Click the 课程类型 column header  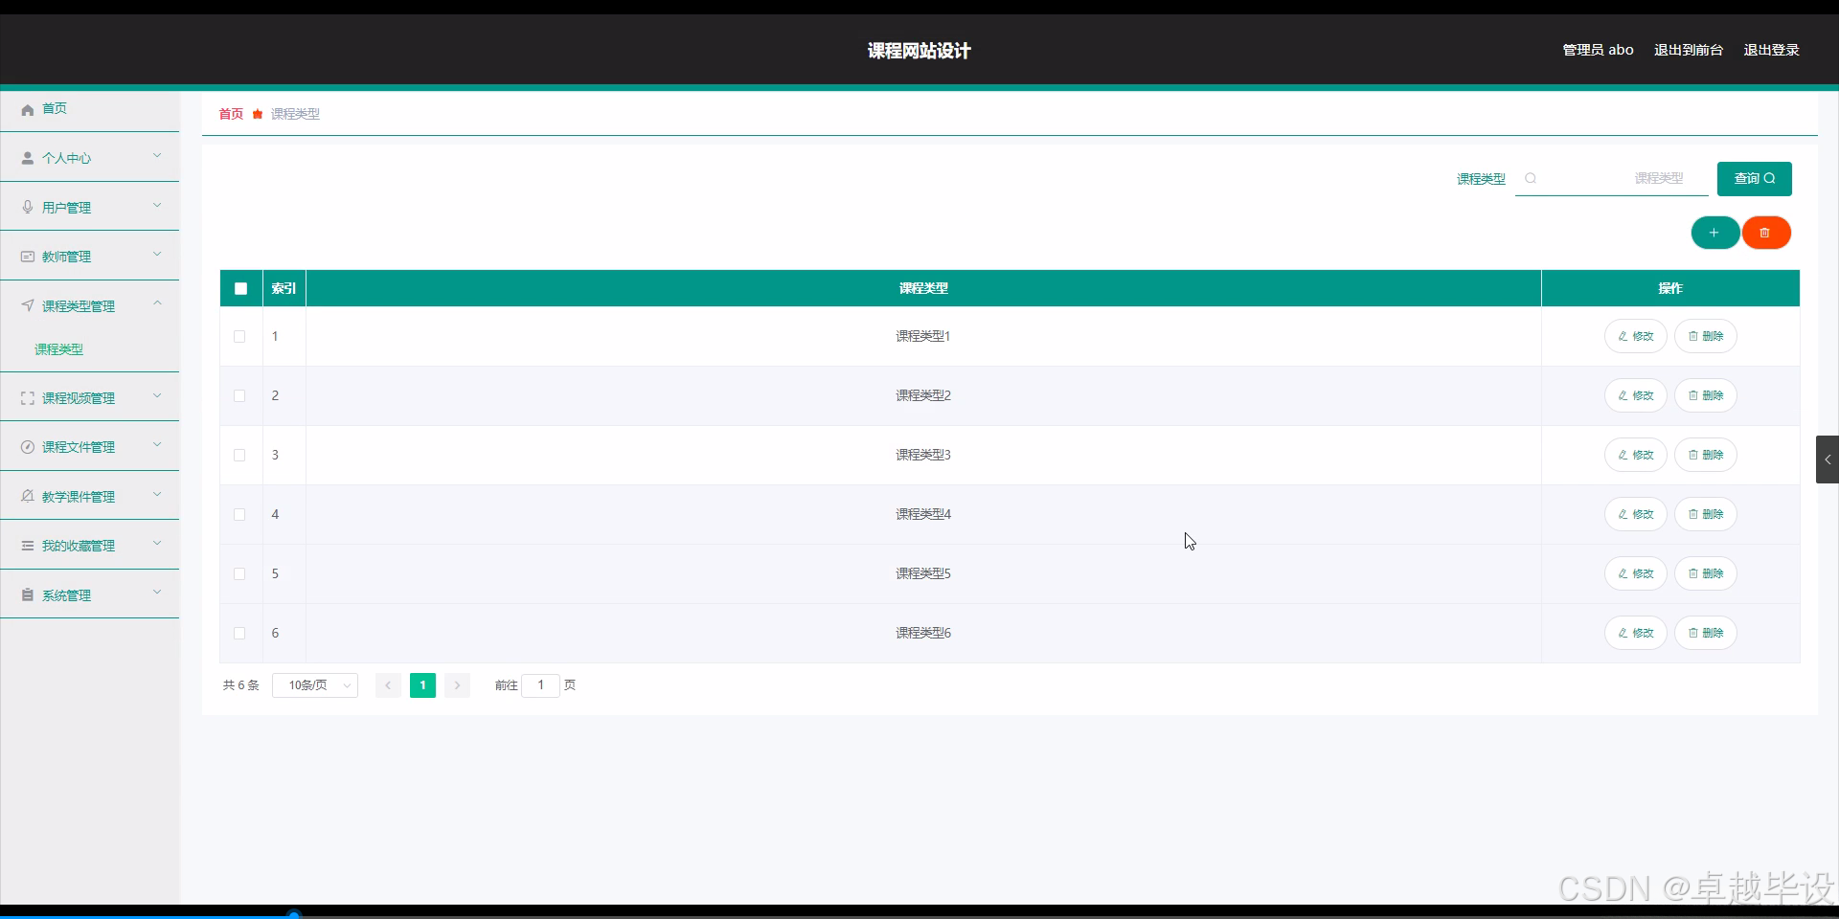click(x=923, y=288)
